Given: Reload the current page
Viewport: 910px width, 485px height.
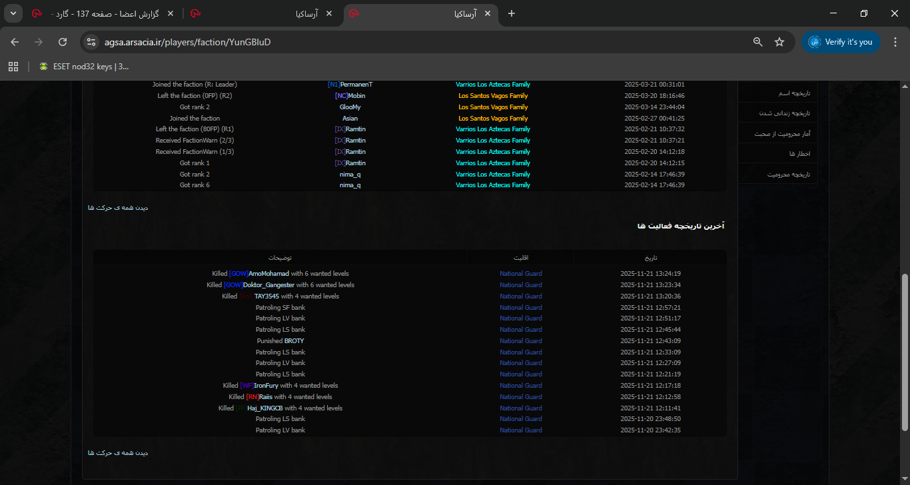Looking at the screenshot, I should click(63, 42).
